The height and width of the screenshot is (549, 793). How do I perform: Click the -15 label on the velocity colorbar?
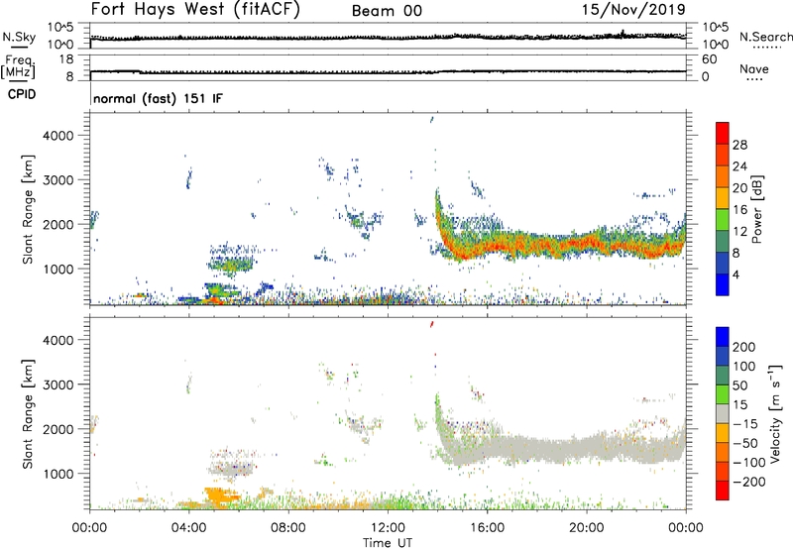pyautogui.click(x=745, y=424)
